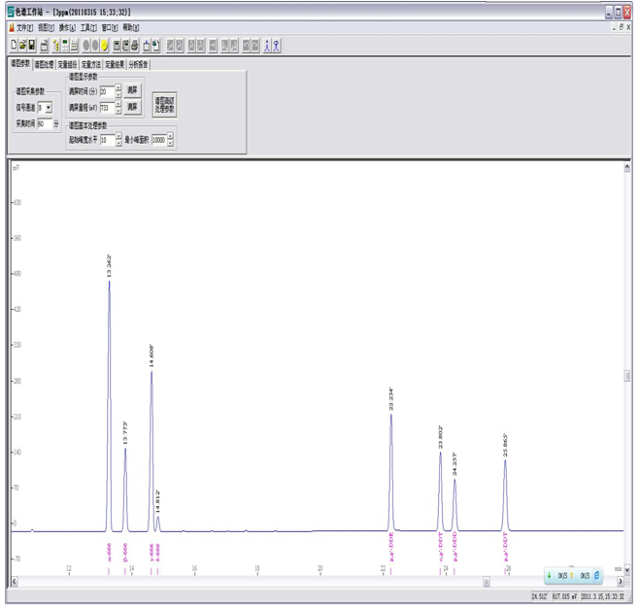
Task: Click in the 采集时间 input field
Action: click(45, 124)
